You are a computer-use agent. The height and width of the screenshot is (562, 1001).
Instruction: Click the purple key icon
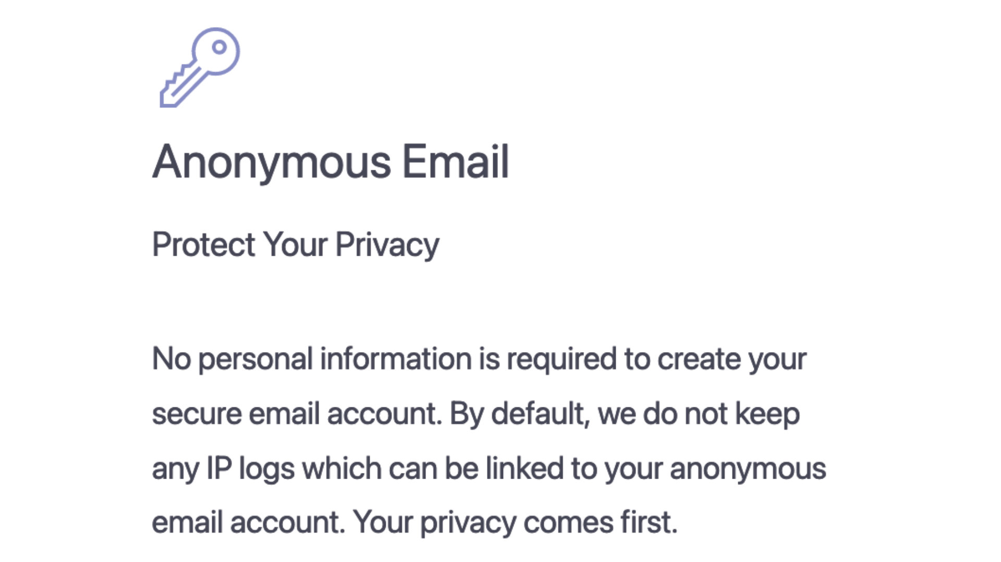pos(200,68)
